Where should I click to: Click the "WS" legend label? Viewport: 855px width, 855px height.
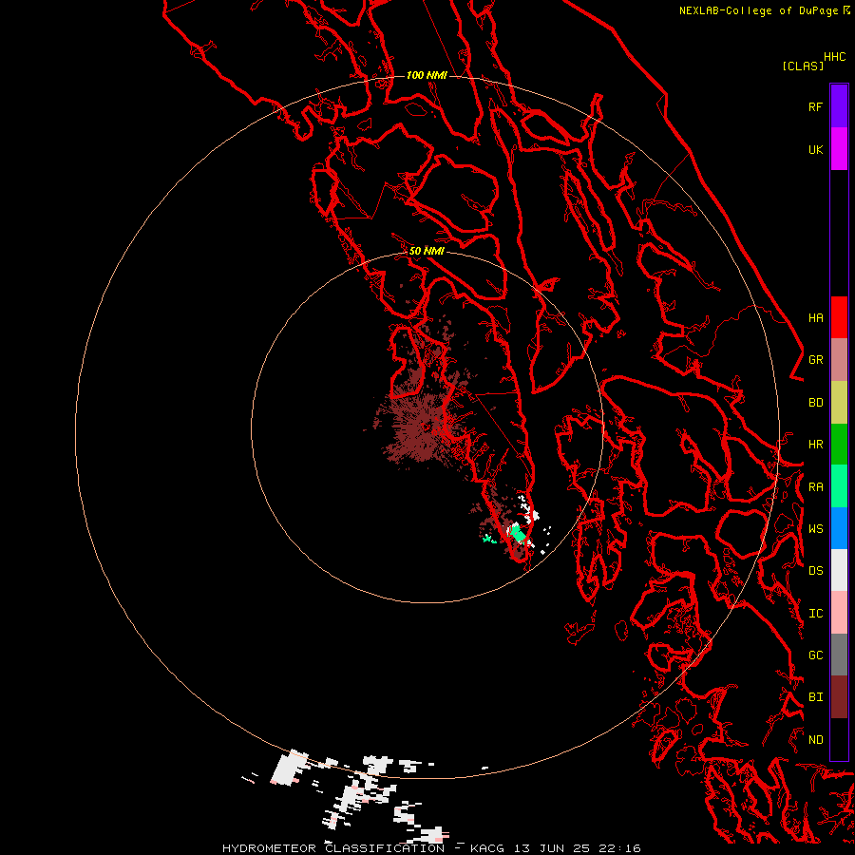(x=816, y=529)
